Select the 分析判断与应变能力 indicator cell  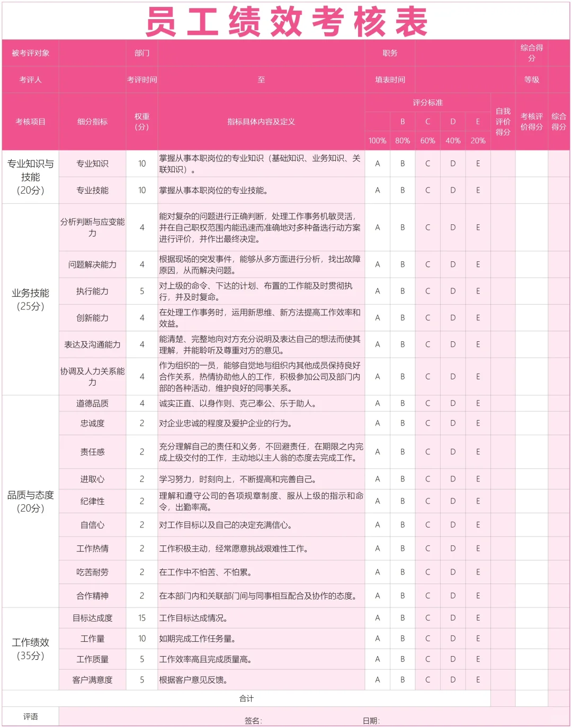tap(92, 228)
